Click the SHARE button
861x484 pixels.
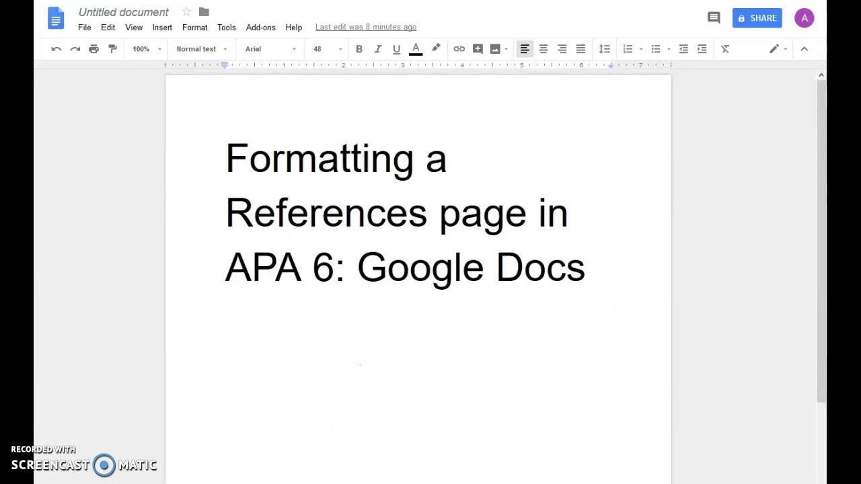tap(757, 18)
